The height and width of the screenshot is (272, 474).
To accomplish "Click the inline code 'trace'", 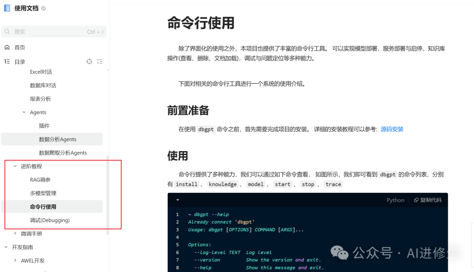I will pyautogui.click(x=333, y=184).
